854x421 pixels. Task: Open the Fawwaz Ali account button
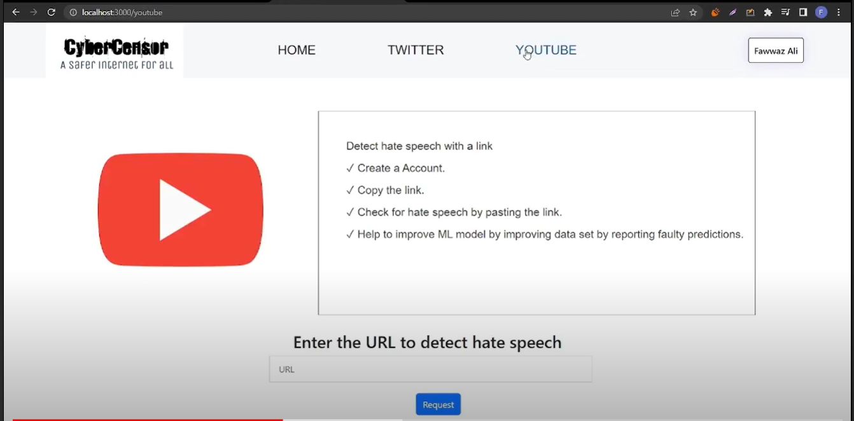pos(776,50)
